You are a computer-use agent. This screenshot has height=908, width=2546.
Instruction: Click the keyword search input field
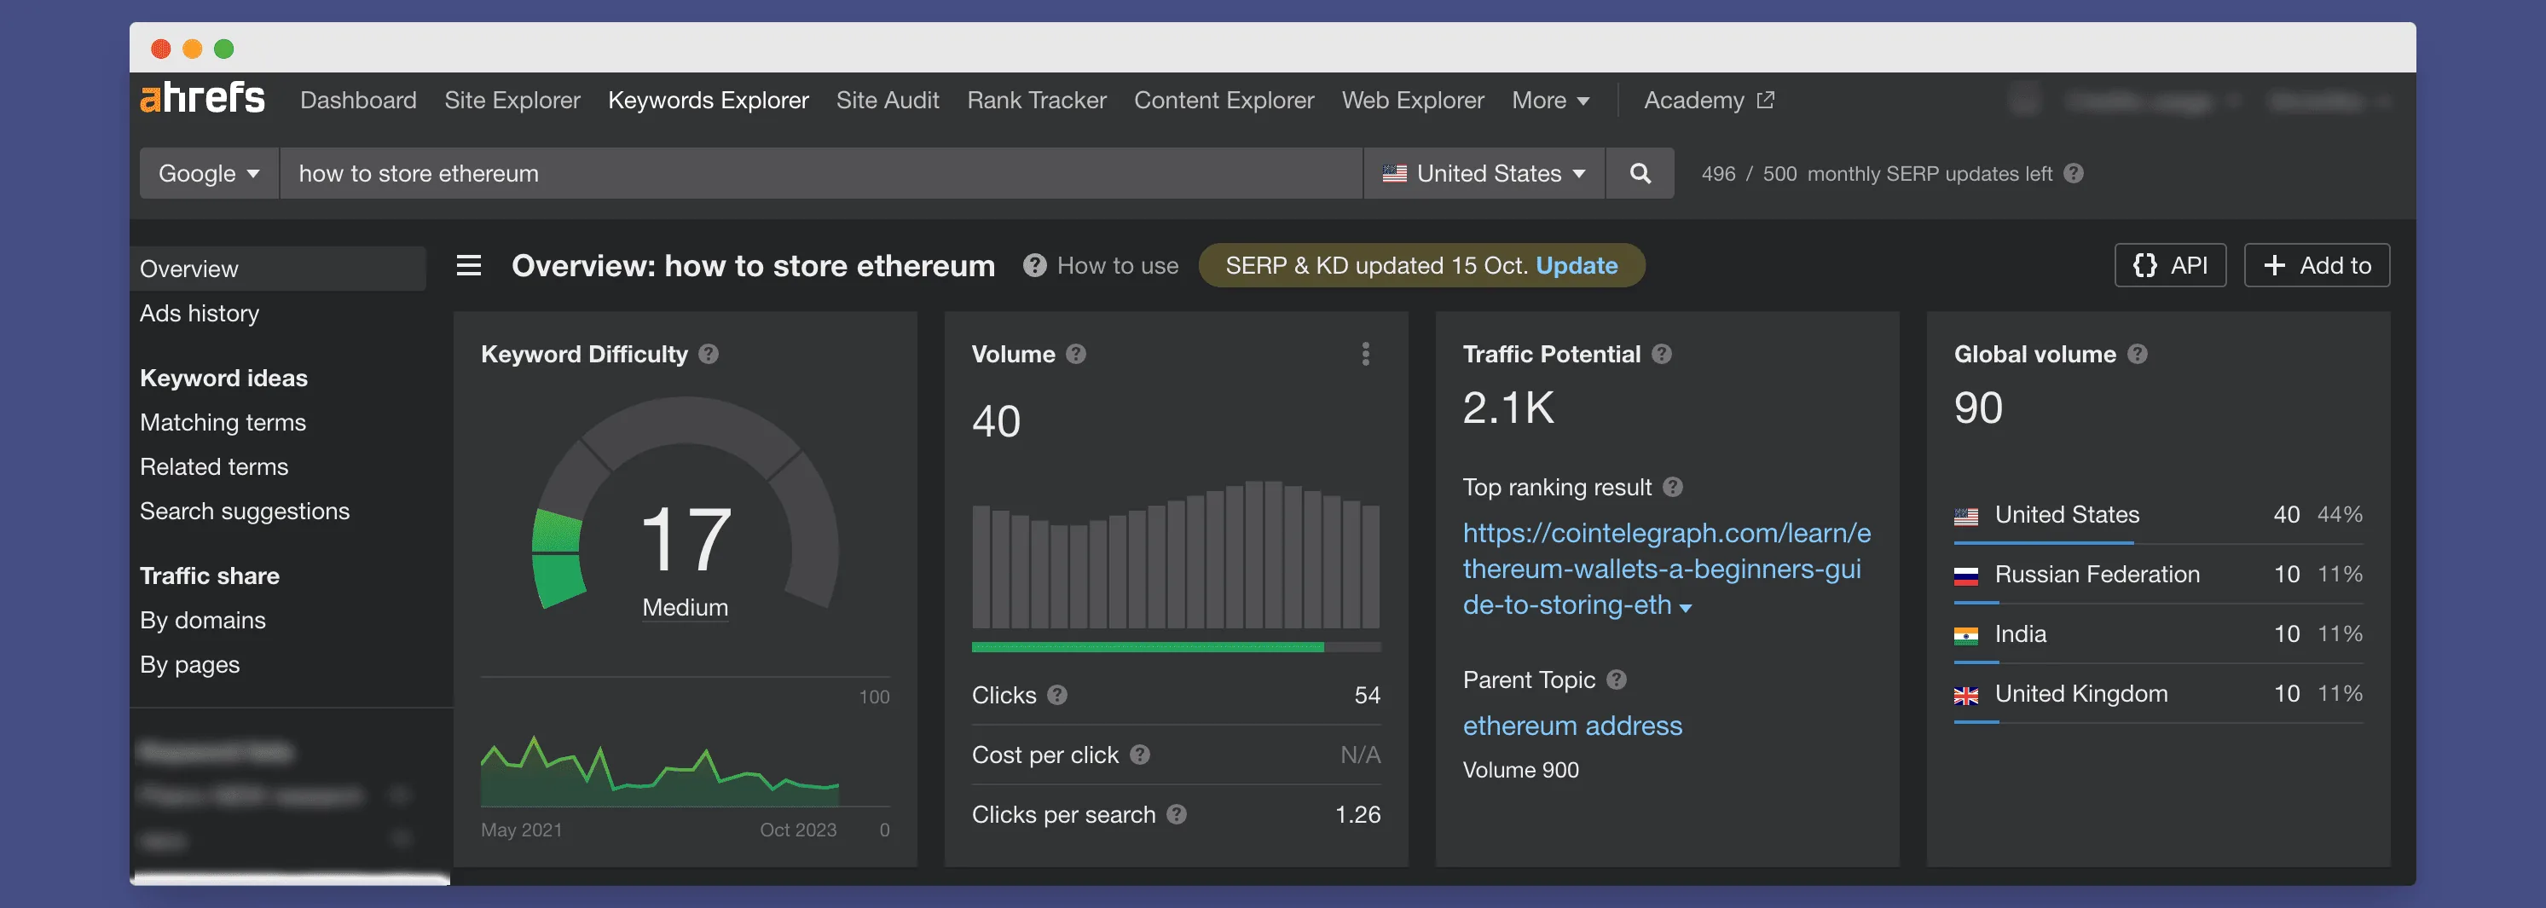tap(820, 174)
